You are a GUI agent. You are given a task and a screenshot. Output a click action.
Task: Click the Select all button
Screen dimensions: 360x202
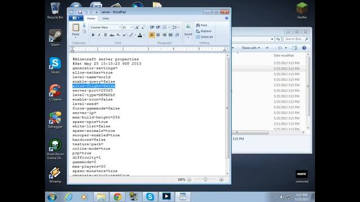pyautogui.click(x=204, y=37)
